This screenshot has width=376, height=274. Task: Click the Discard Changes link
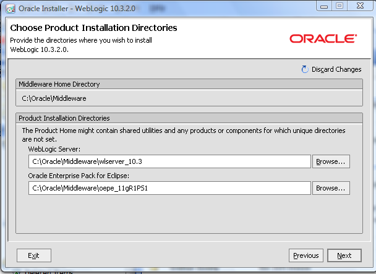tap(336, 69)
